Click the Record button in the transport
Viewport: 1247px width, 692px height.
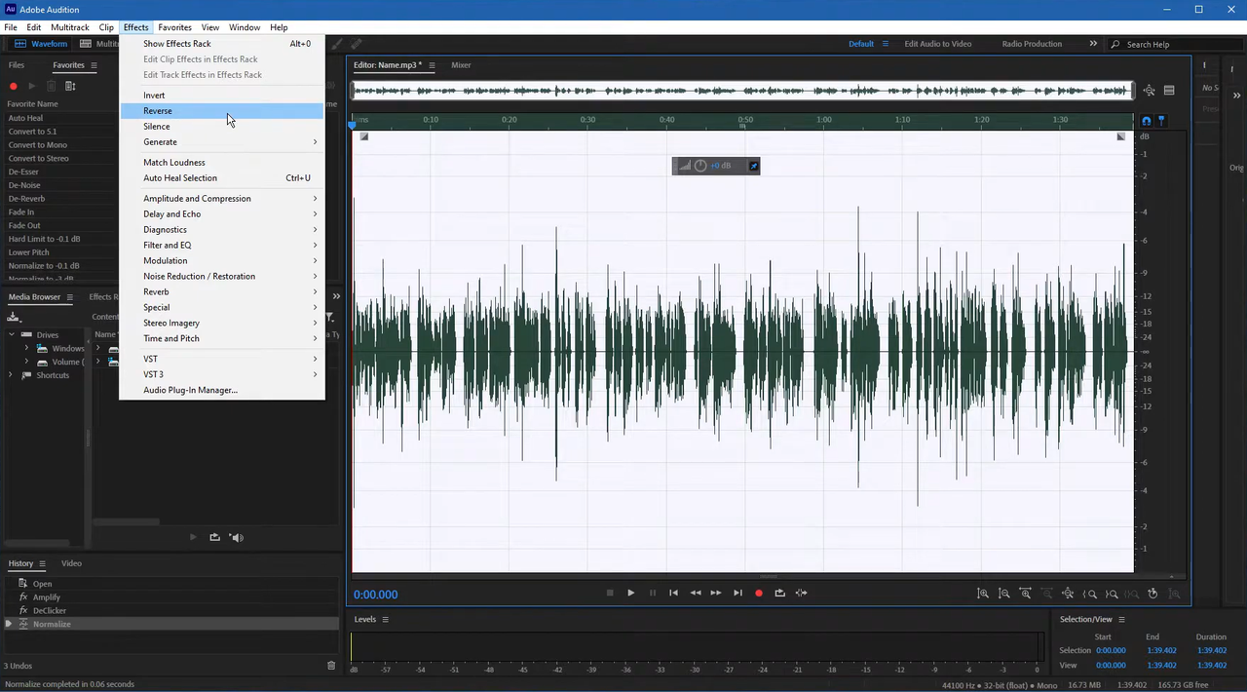758,593
